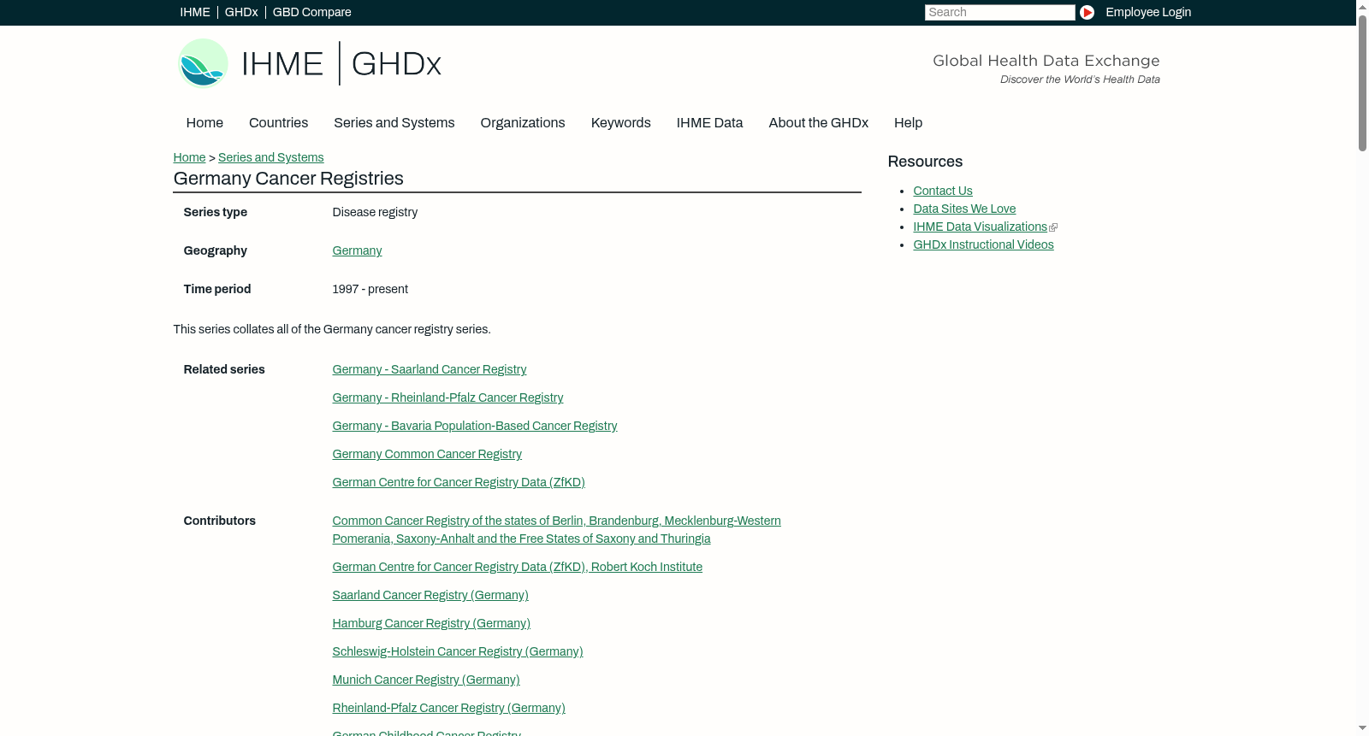Screen dimensions: 1369x736
Task: Open Data Sites We Love link
Action: (964, 209)
